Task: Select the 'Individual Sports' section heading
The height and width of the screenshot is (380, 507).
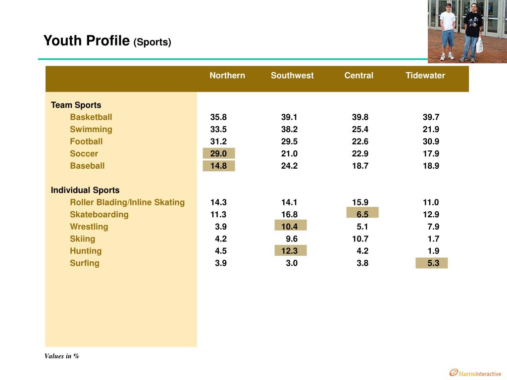Action: tap(85, 190)
